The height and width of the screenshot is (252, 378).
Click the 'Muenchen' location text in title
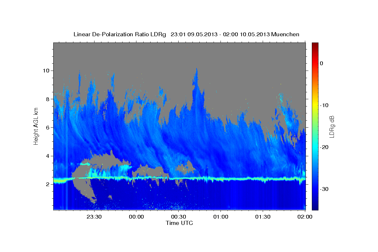coord(285,34)
